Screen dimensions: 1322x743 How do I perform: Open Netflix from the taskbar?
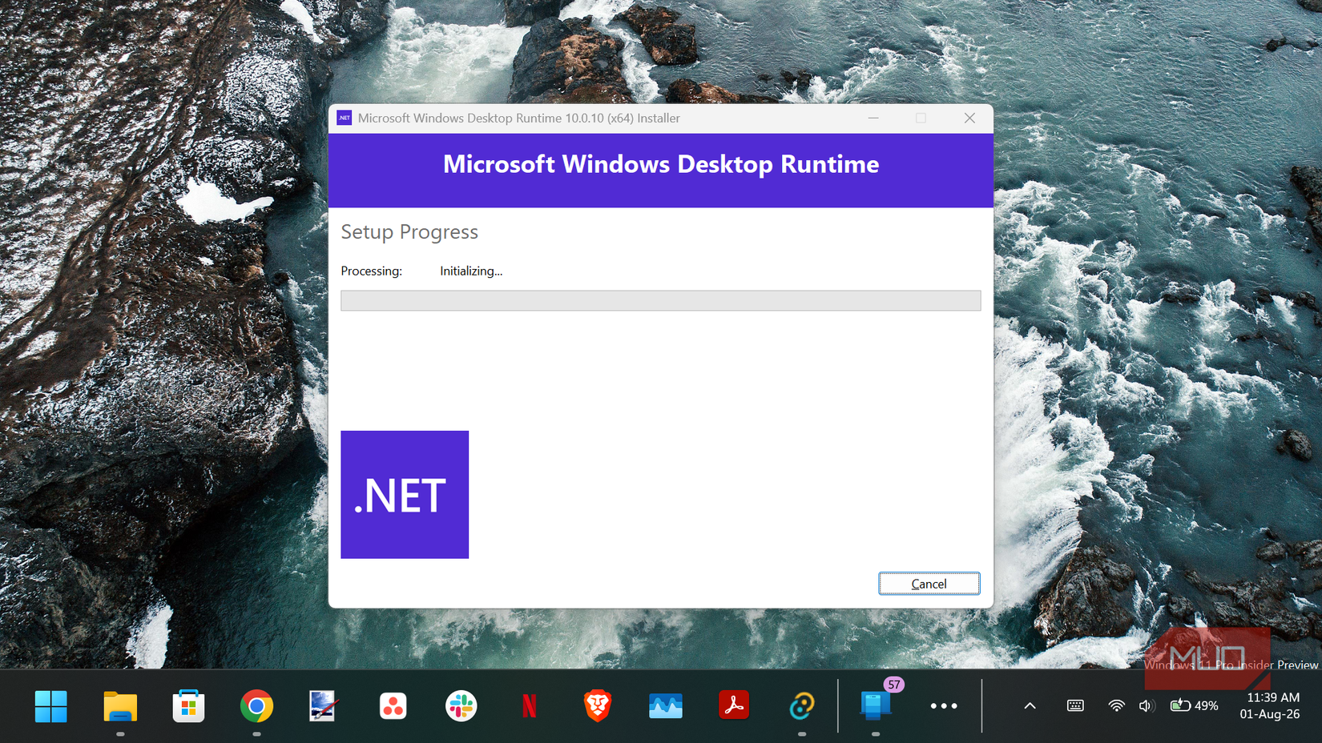(x=530, y=706)
